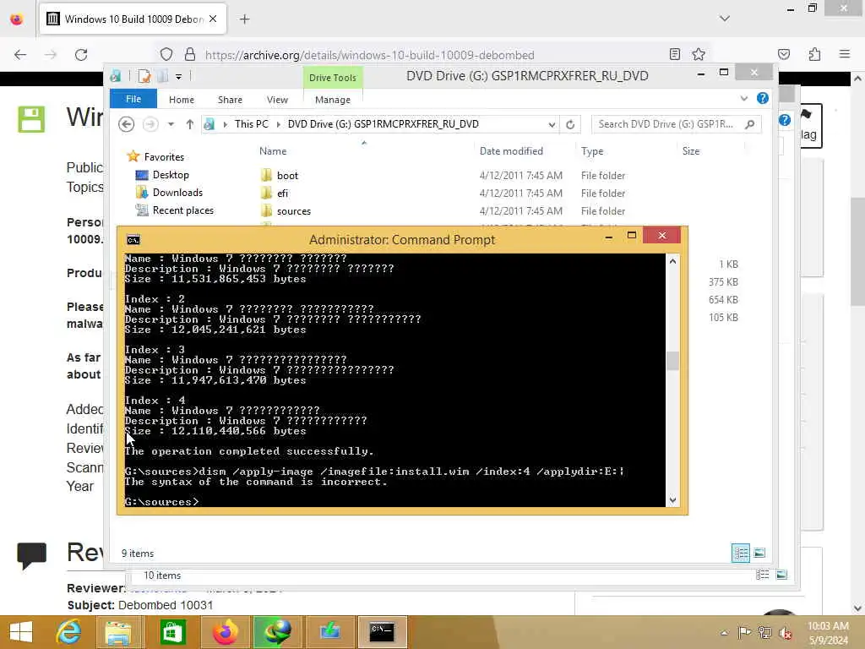The image size is (865, 649).
Task: Click the muted volume tray icon
Action: 785,632
